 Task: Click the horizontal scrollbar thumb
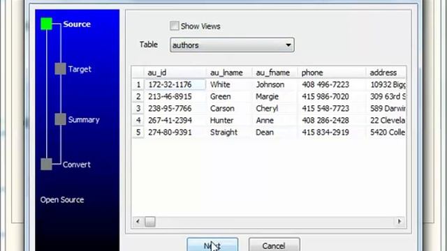(150, 222)
